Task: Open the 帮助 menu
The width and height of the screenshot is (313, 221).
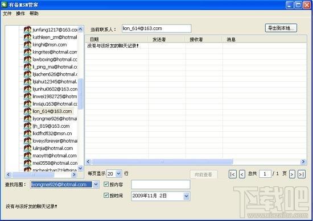Action: pyautogui.click(x=34, y=14)
